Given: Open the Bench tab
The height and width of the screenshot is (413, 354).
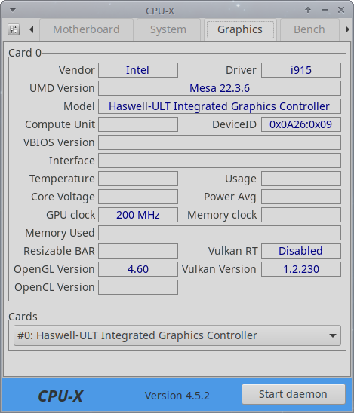Looking at the screenshot, I should pyautogui.click(x=309, y=29).
